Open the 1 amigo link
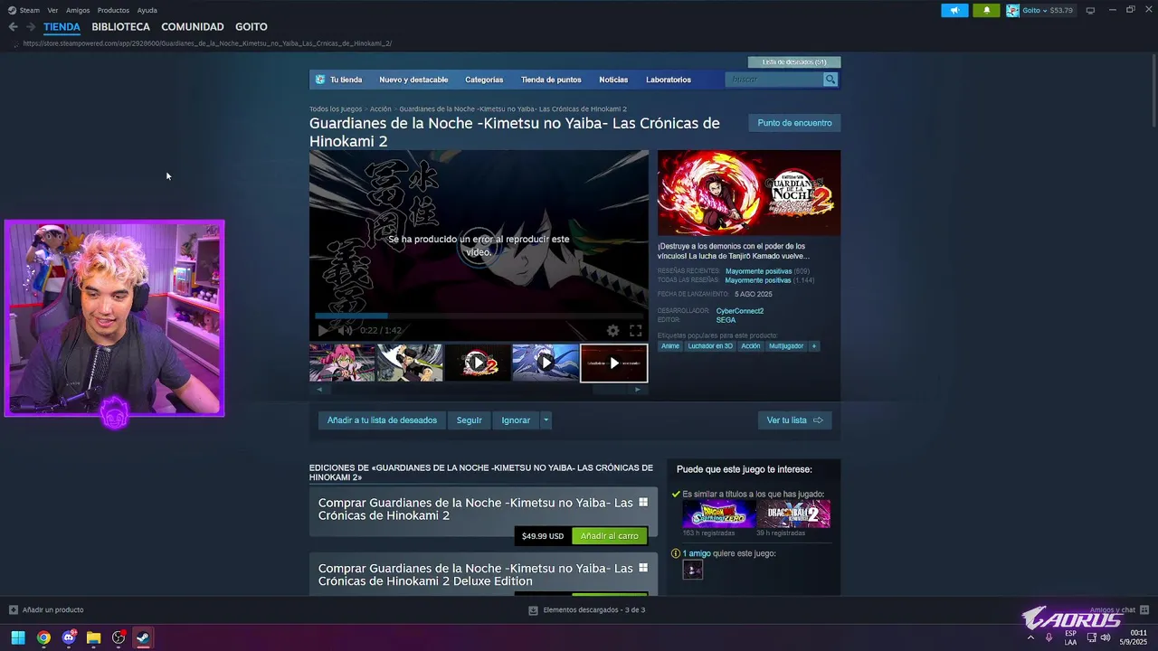The width and height of the screenshot is (1158, 651). [697, 553]
